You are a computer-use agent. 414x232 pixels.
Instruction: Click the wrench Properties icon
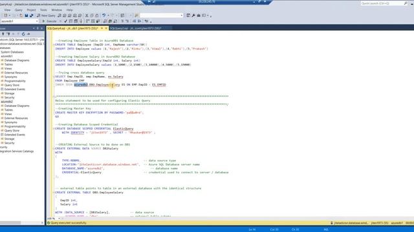click(x=193, y=15)
